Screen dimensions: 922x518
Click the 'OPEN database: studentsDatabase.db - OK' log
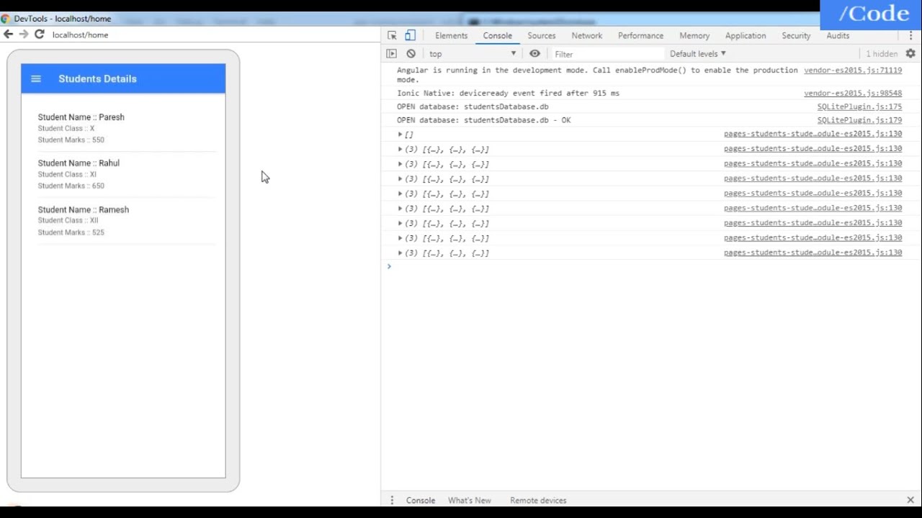[483, 120]
